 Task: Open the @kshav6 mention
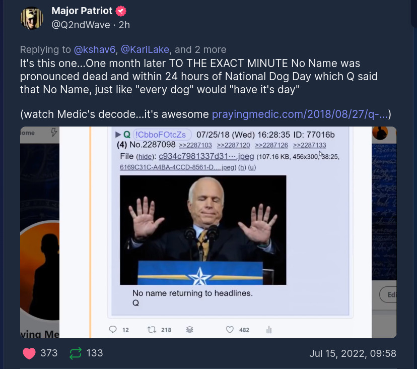coord(95,49)
